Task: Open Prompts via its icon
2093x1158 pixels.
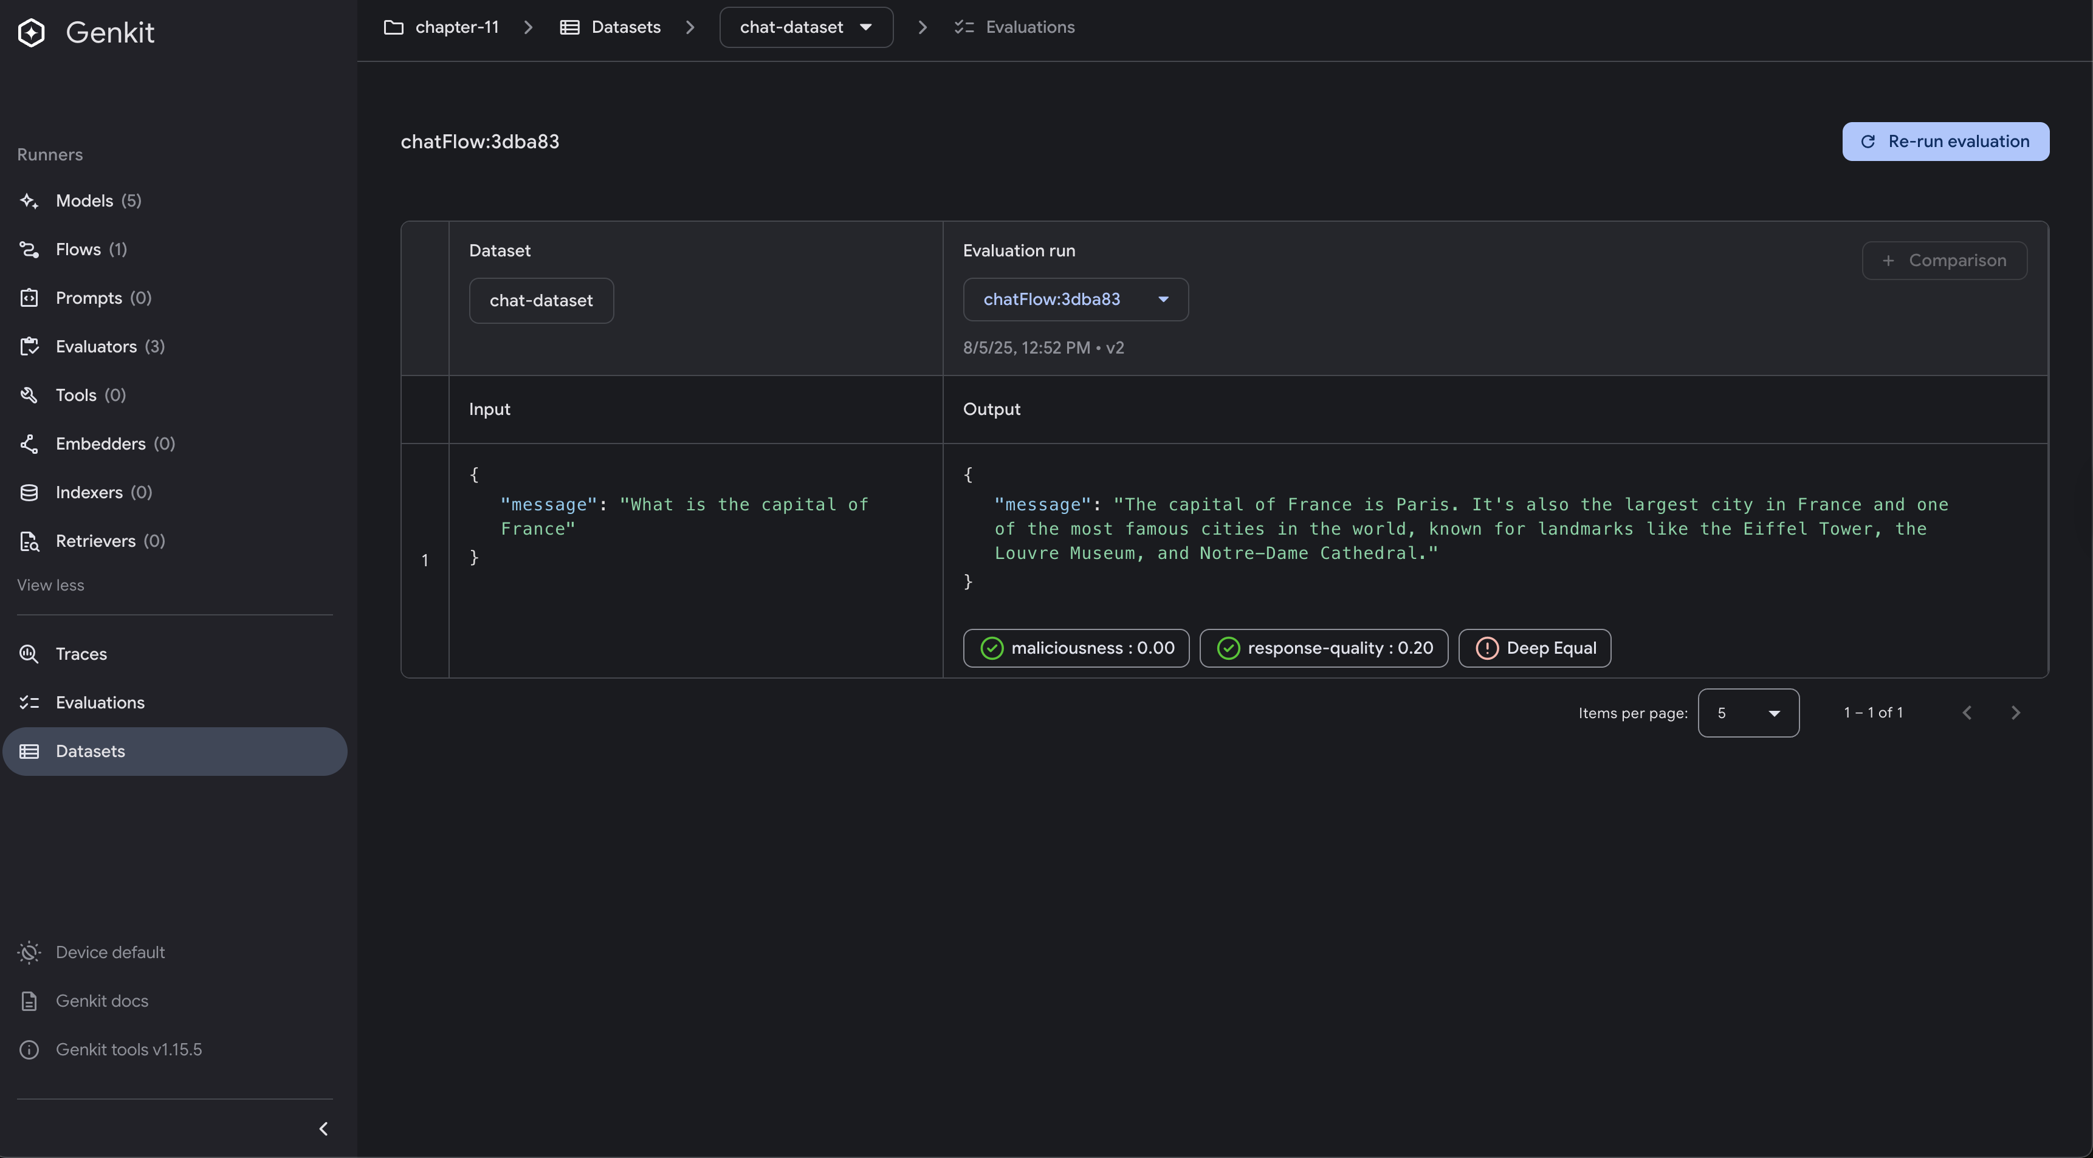Action: coord(29,298)
